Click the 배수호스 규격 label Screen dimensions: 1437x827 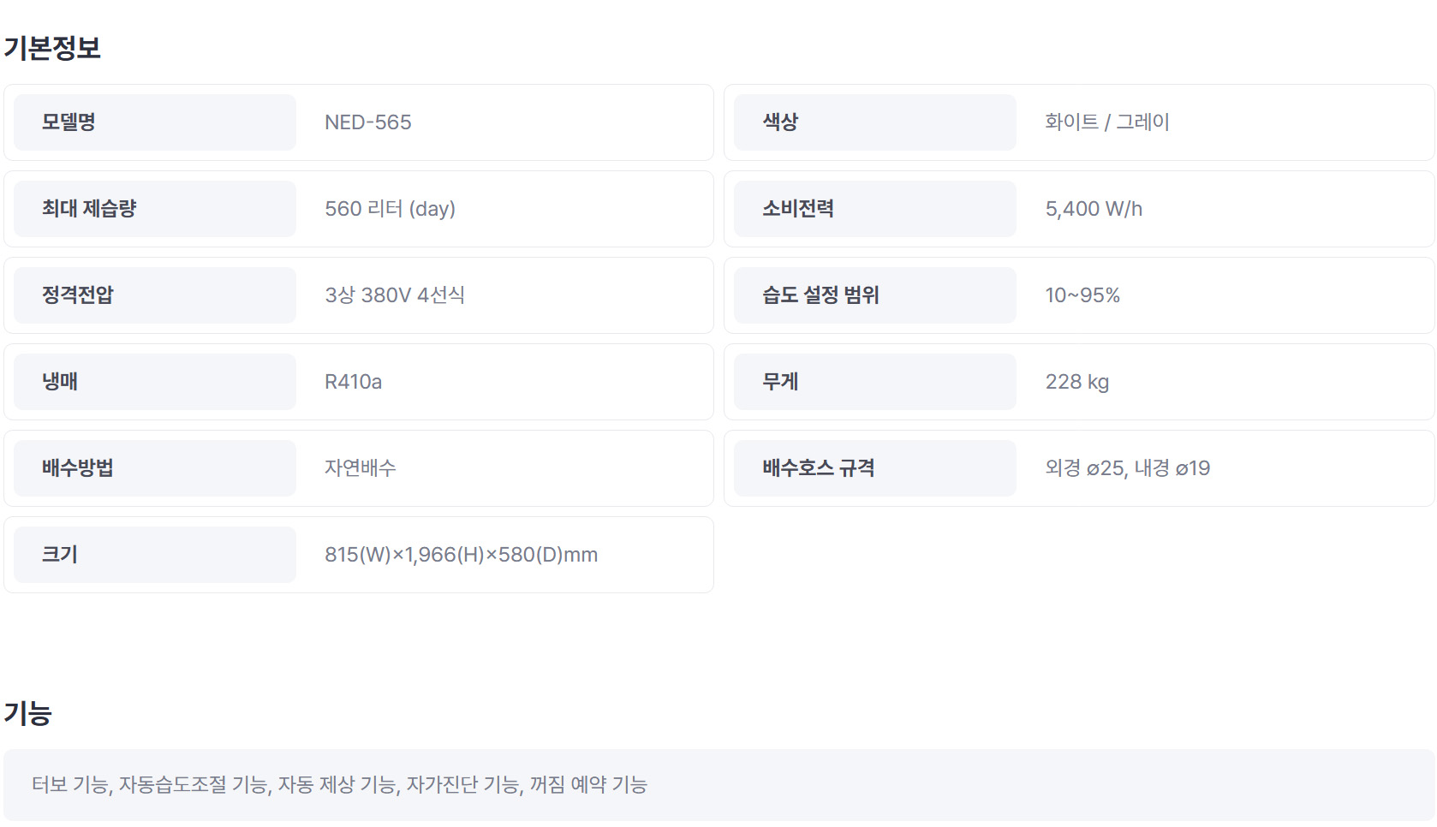pos(818,468)
